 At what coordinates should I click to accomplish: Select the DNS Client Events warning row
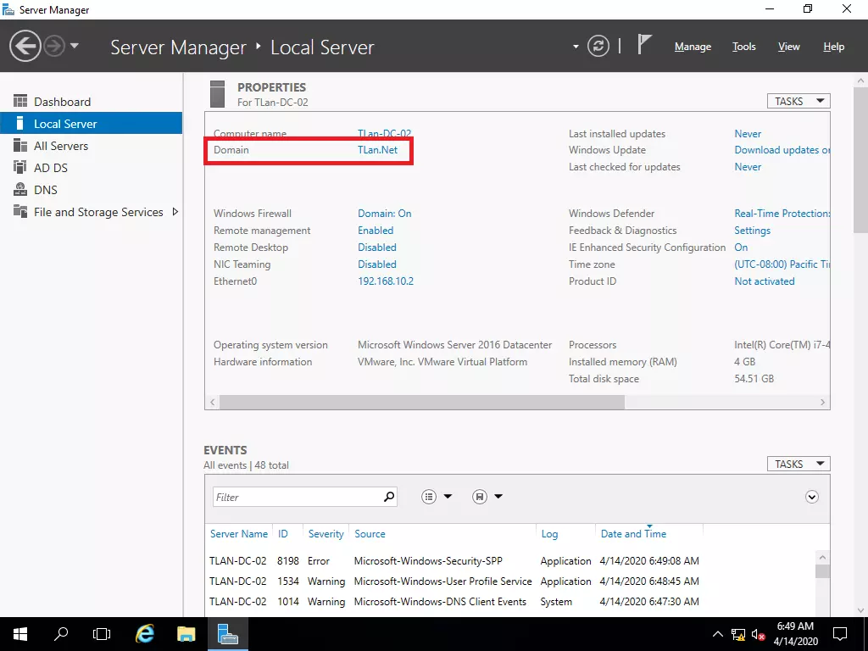coord(454,603)
